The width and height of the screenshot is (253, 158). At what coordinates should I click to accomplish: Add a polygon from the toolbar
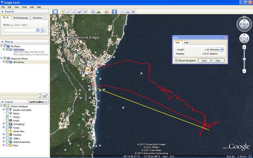(x=69, y=12)
